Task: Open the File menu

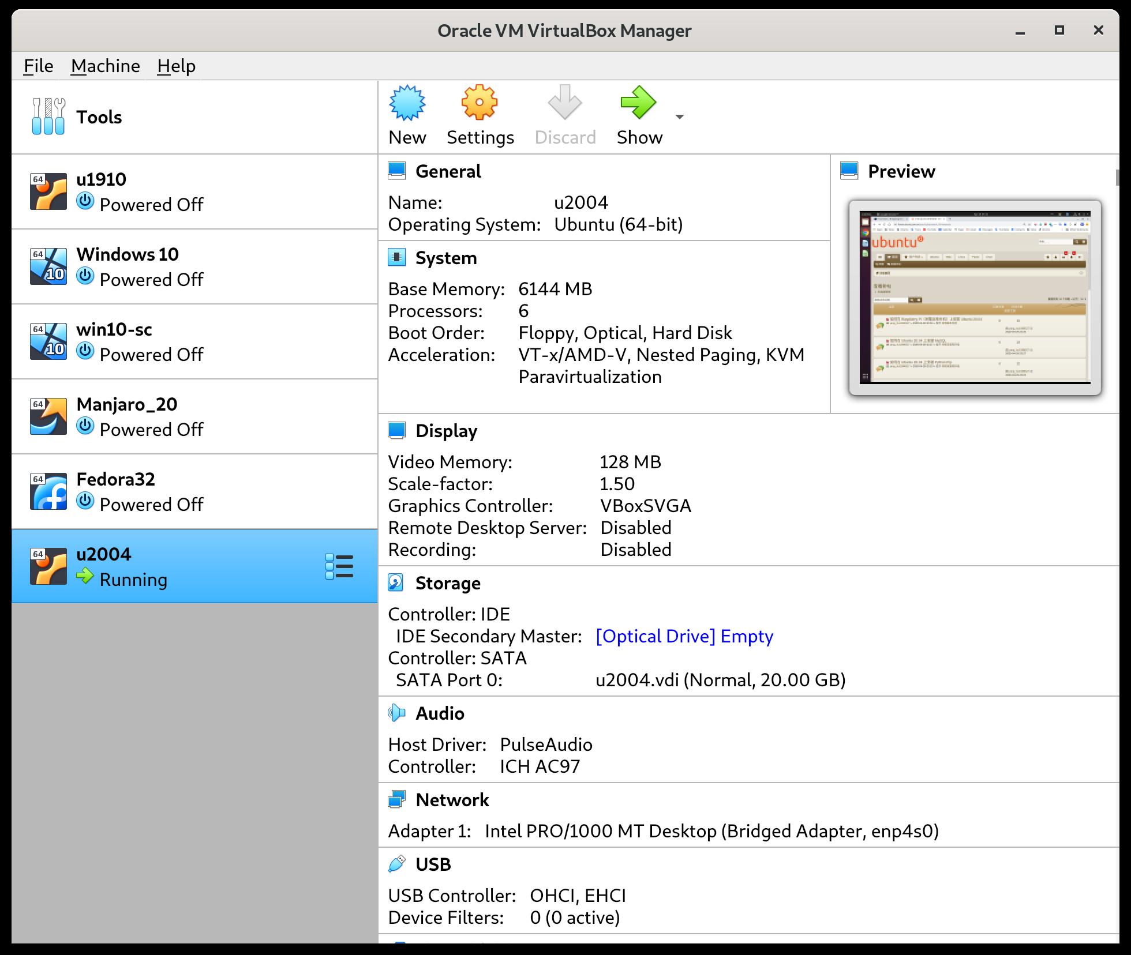Action: 38,66
